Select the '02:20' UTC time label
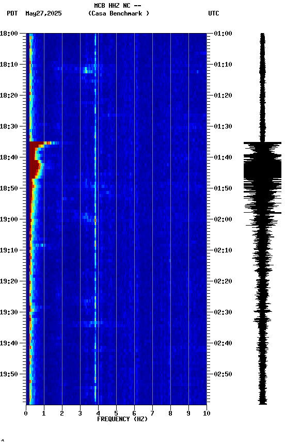The image size is (285, 446). click(223, 282)
